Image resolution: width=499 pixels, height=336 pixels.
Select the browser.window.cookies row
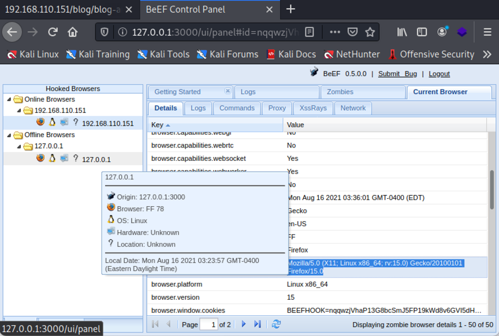[x=317, y=310]
